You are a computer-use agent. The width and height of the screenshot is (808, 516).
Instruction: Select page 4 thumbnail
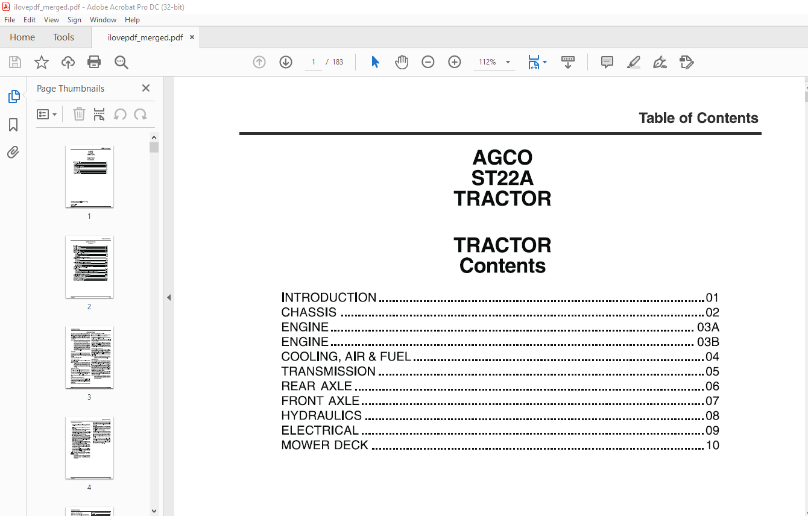[89, 448]
